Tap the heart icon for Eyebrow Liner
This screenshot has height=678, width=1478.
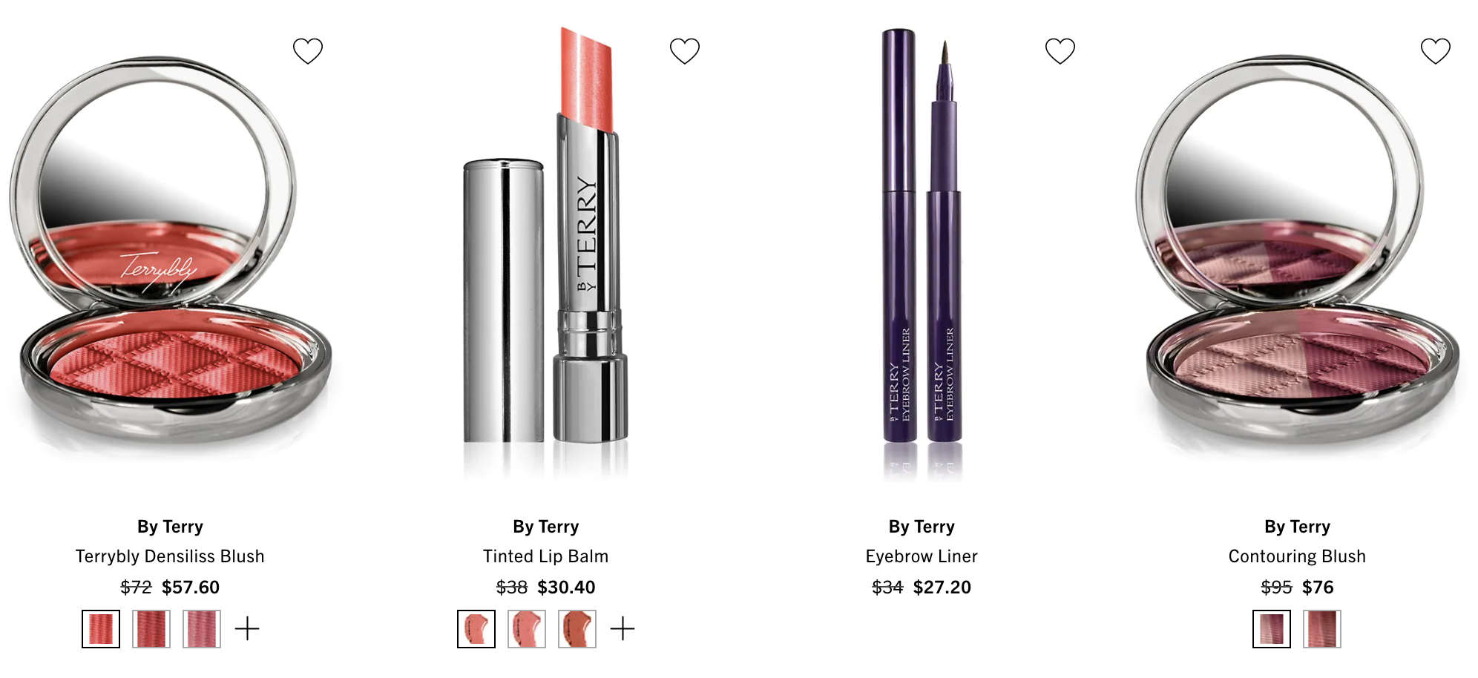1060,51
